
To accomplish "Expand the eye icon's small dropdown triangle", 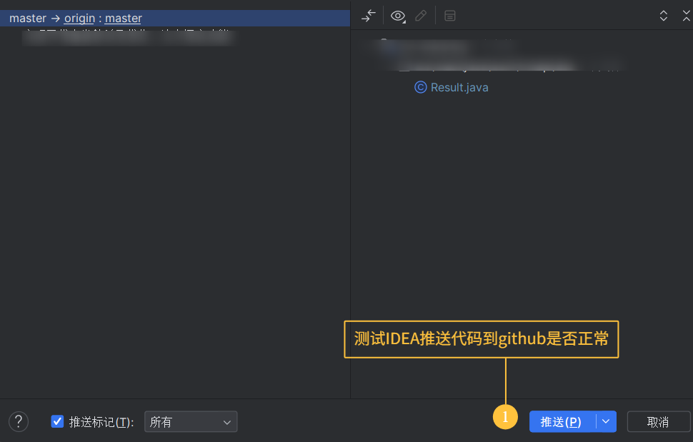I will 405,21.
